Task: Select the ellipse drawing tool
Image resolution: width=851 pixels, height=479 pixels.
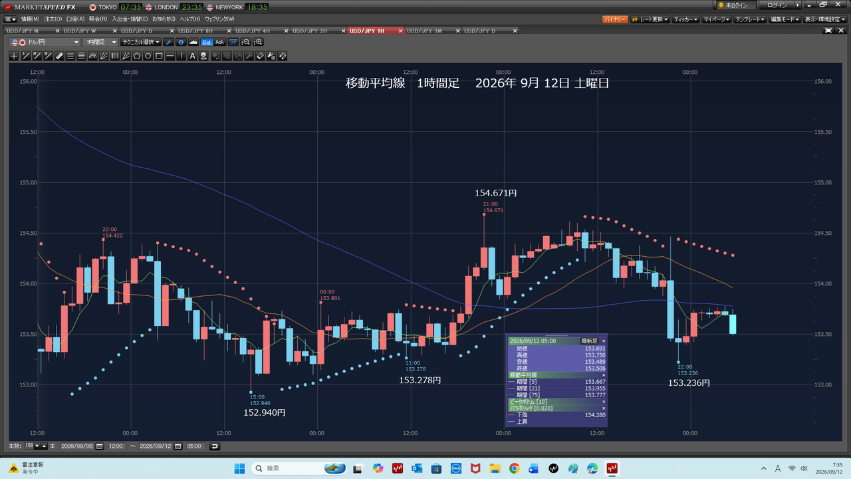Action: click(x=148, y=56)
